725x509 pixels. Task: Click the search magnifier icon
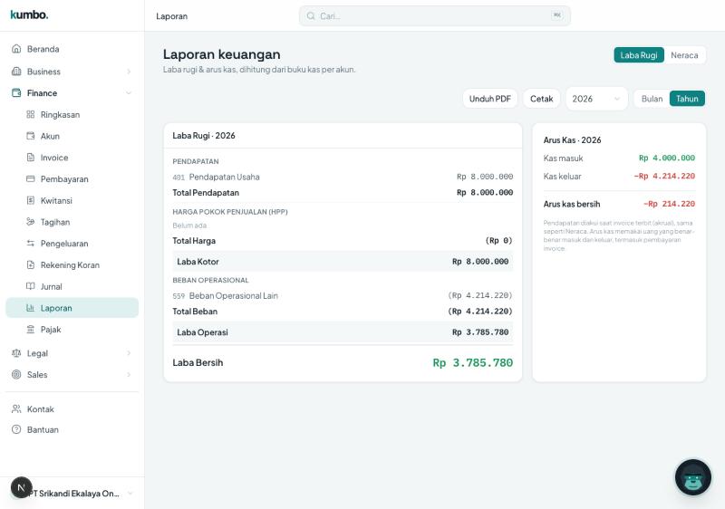point(311,15)
